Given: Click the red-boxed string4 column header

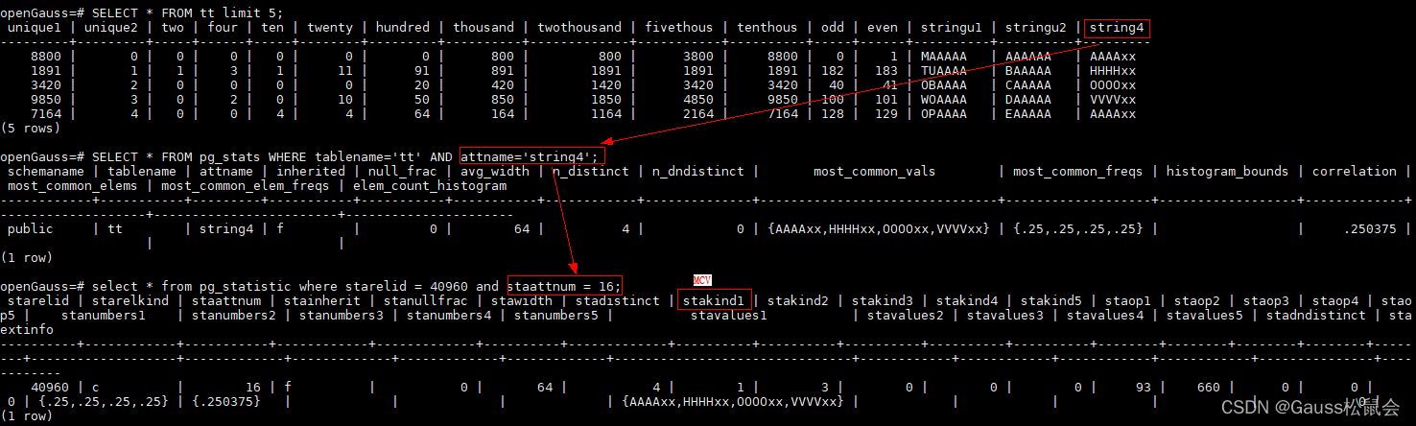Looking at the screenshot, I should click(1117, 28).
